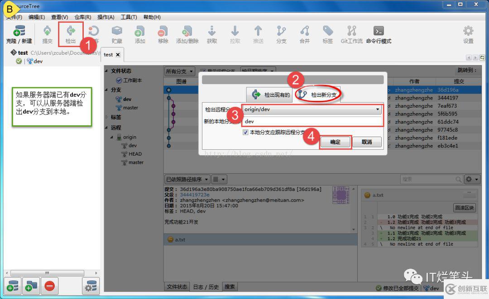Click the 提交 commit toolbar icon
Image resolution: width=489 pixels, height=299 pixels.
pos(47,34)
